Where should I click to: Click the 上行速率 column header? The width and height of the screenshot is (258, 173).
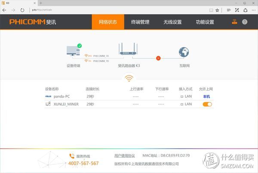click(x=136, y=89)
